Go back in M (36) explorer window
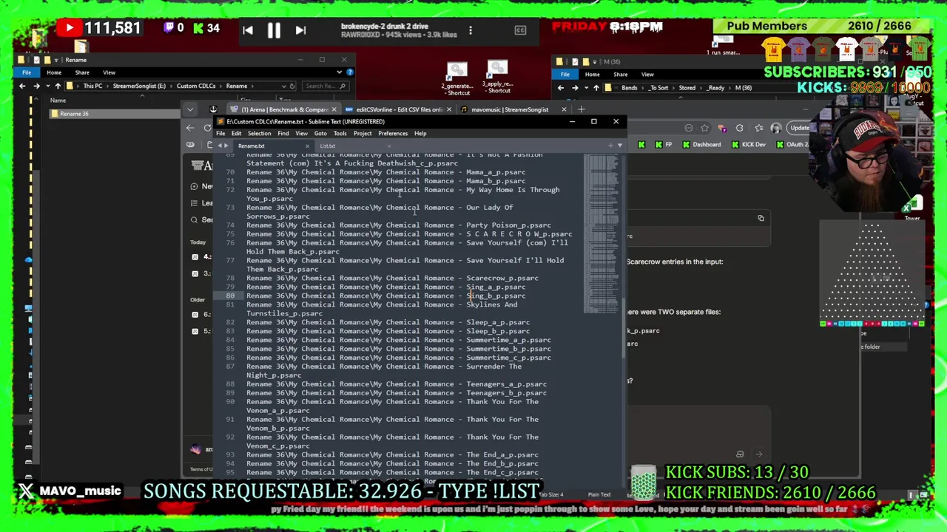The width and height of the screenshot is (947, 532). pyautogui.click(x=561, y=88)
